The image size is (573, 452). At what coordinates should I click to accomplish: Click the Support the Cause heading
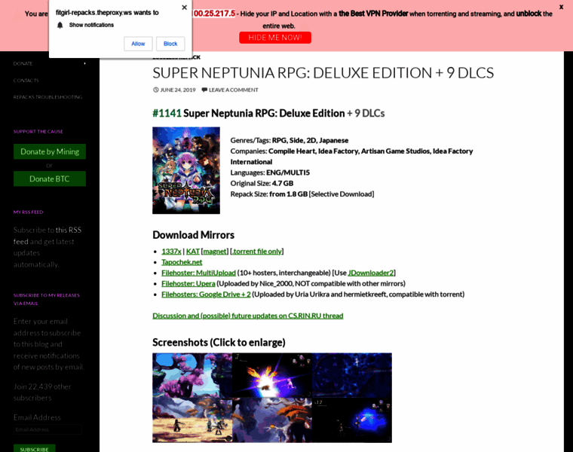click(x=38, y=131)
